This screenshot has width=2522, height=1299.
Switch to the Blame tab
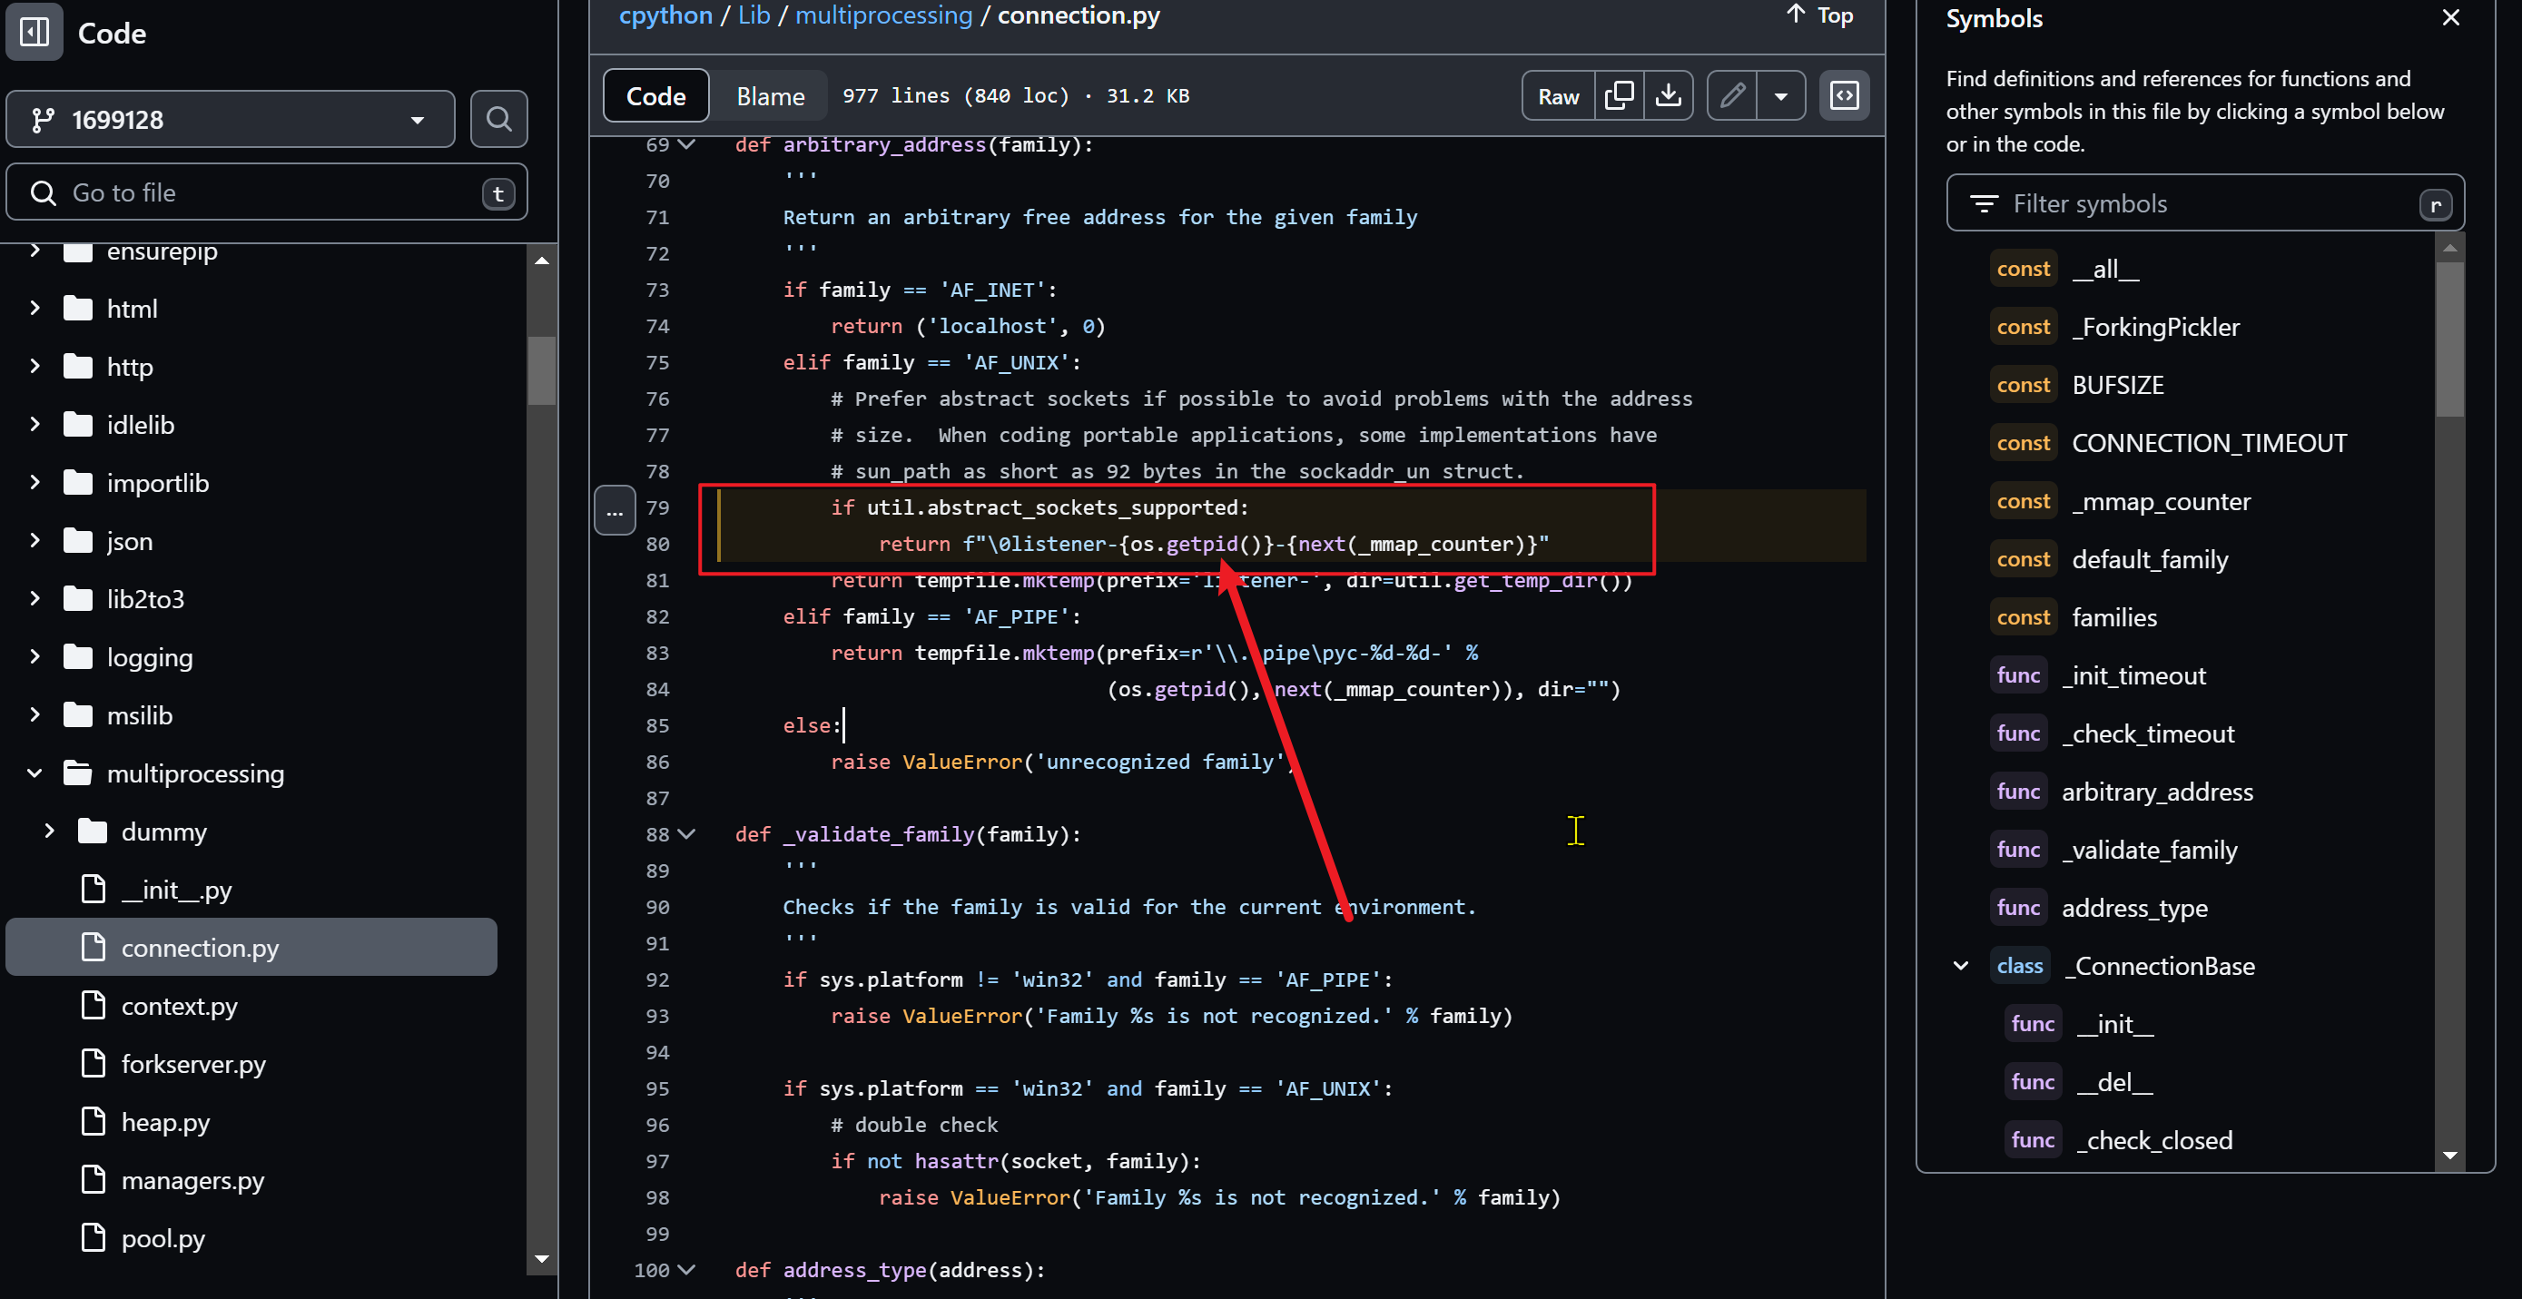[x=770, y=96]
